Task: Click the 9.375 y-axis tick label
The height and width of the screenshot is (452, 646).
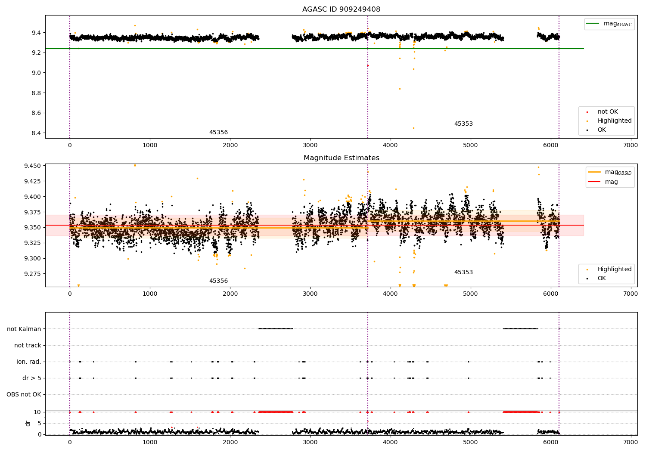Action: [x=33, y=213]
